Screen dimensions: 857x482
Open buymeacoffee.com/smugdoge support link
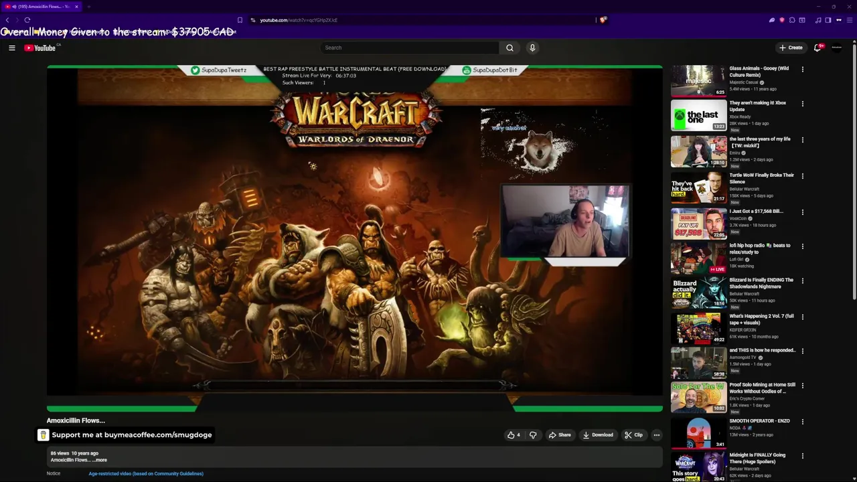pyautogui.click(x=125, y=435)
